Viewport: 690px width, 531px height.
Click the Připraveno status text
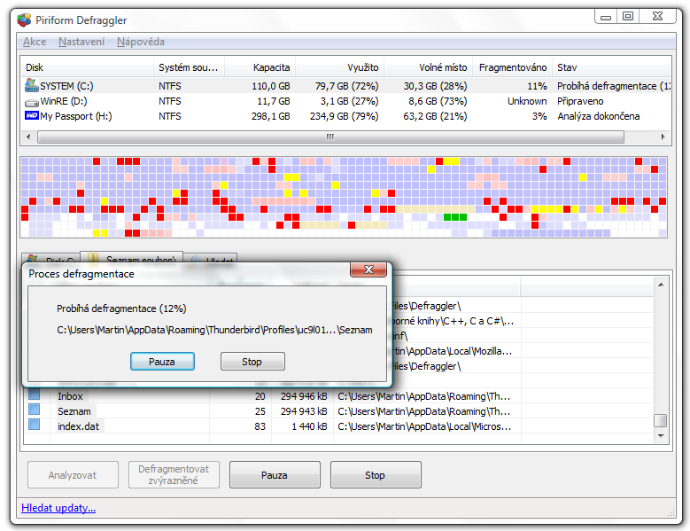[580, 101]
